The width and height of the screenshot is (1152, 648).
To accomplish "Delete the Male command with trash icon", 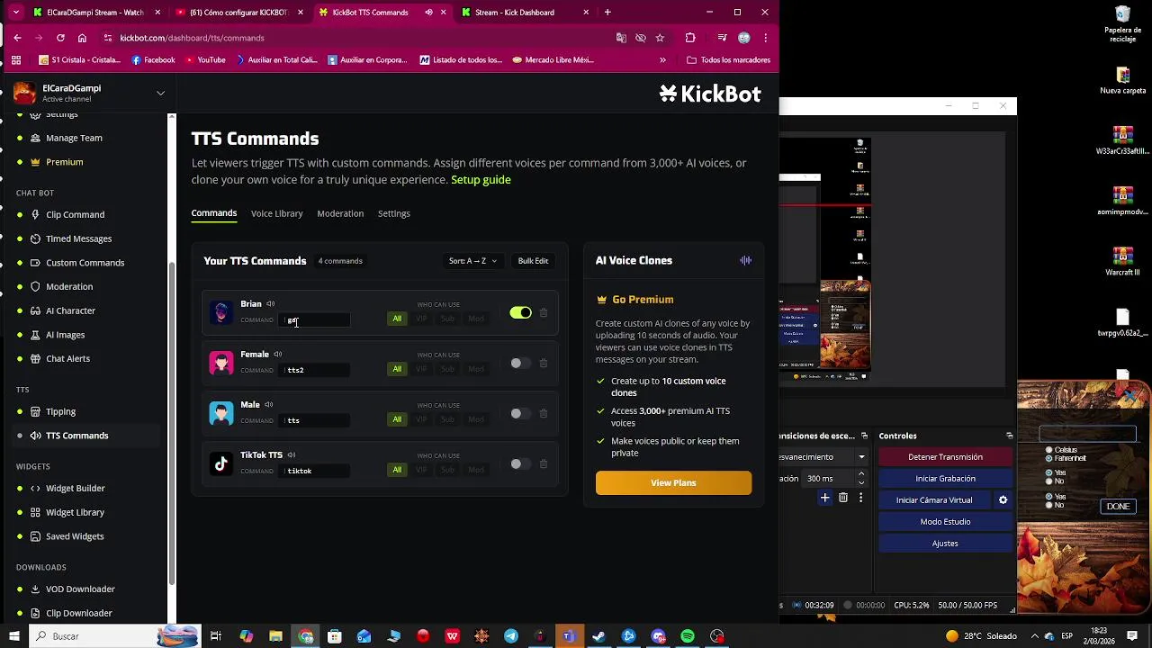I will [544, 414].
